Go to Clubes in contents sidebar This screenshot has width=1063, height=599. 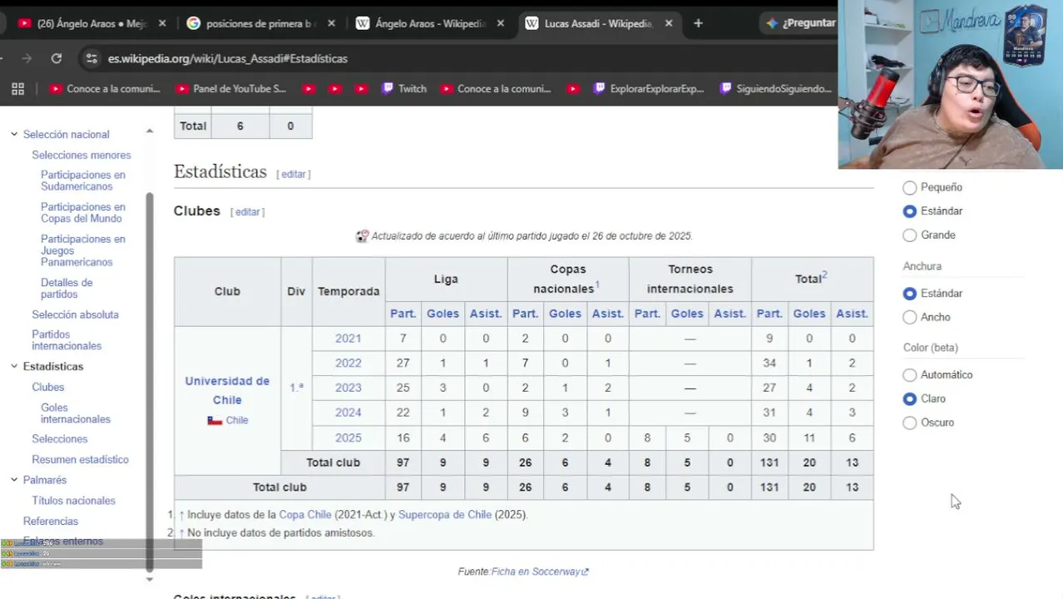[47, 387]
